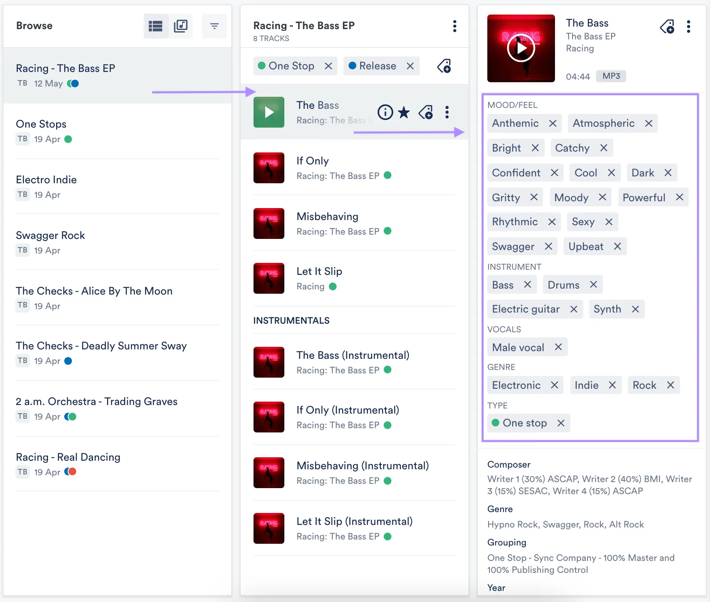Open track info for The Bass
This screenshot has height=602, width=710.
385,112
